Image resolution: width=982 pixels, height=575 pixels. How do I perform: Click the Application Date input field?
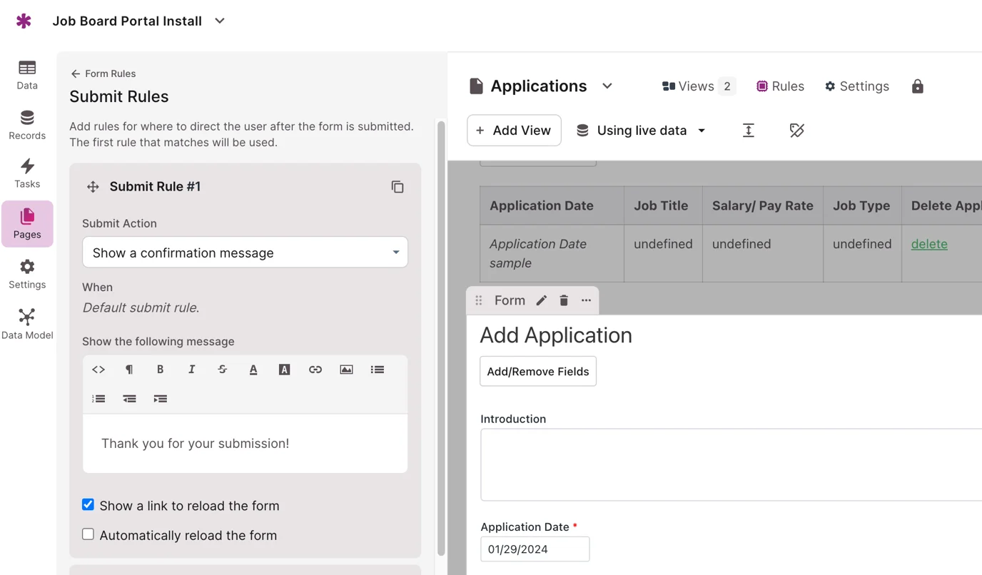[x=535, y=549]
